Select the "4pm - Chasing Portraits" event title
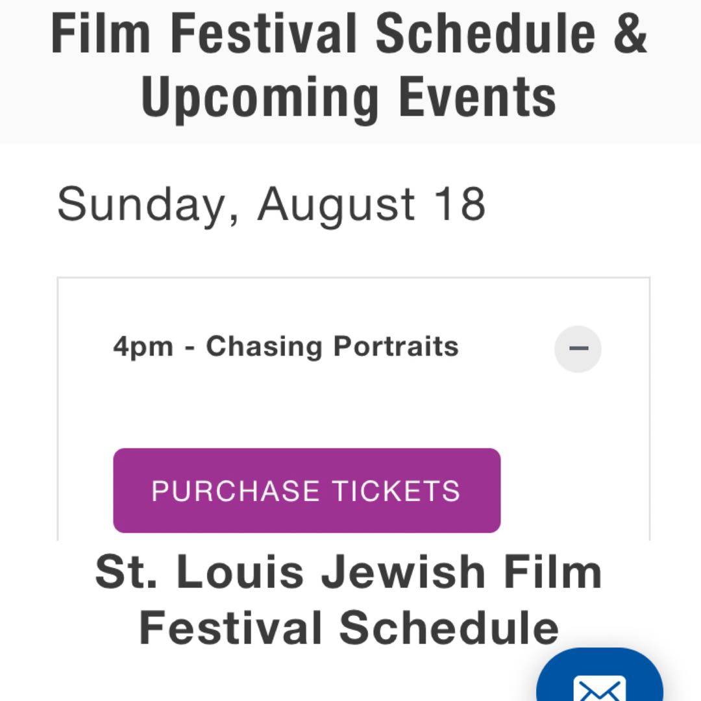 point(286,347)
